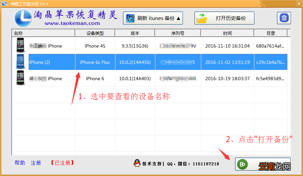
Task: Click serial number cell in iPhone 4S row
Action: point(178,46)
